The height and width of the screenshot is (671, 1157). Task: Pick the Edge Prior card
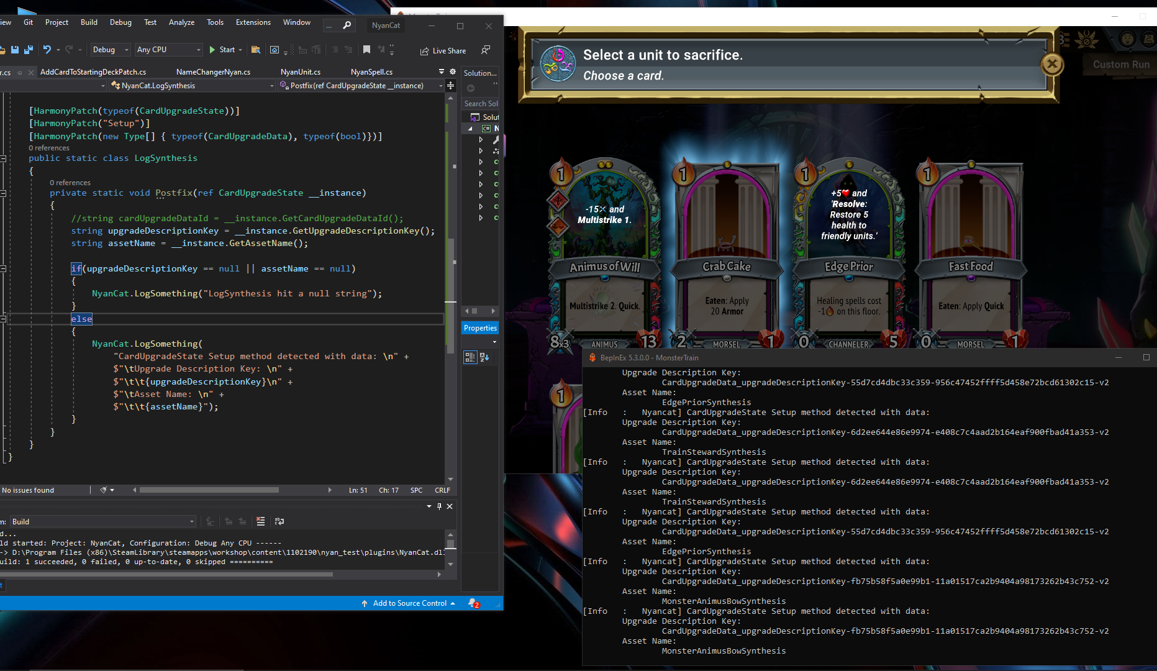coord(848,255)
